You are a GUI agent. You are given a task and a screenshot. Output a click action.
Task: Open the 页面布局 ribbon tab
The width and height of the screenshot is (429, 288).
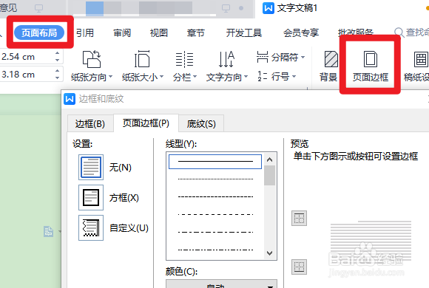(x=39, y=32)
